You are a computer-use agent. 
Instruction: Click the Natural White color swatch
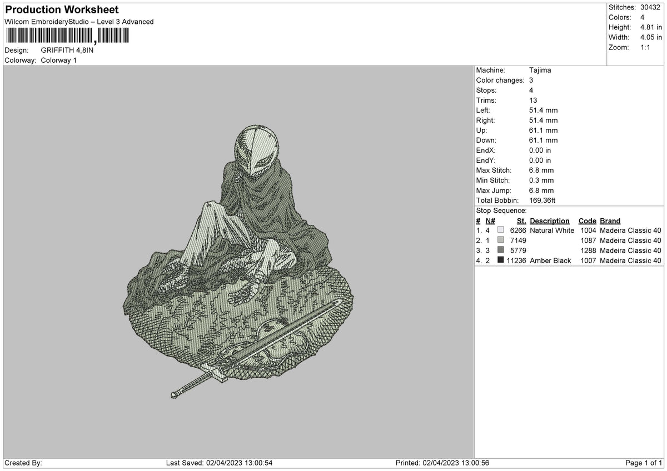click(x=501, y=230)
